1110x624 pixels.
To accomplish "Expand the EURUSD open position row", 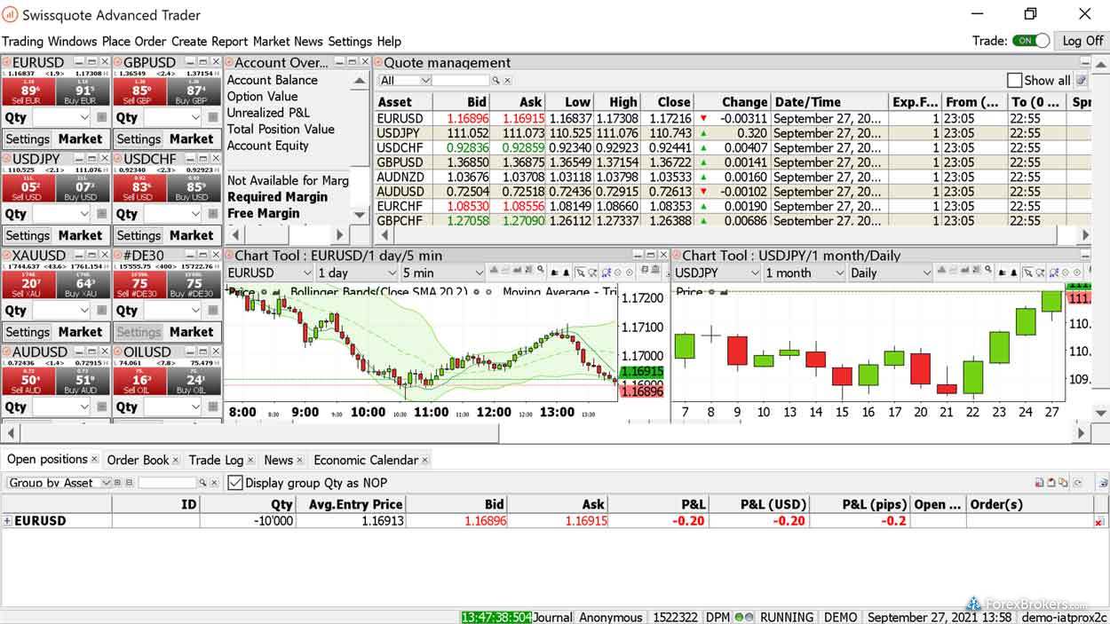I will pos(7,521).
